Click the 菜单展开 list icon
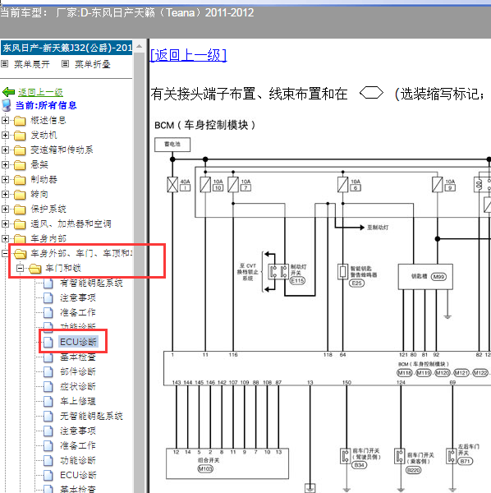The image size is (491, 493). pos(5,64)
